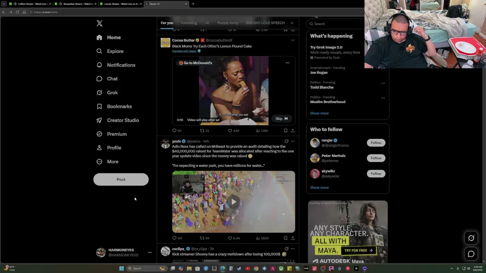The height and width of the screenshot is (273, 486).
Task: Open the video ad options menu
Action: click(287, 63)
